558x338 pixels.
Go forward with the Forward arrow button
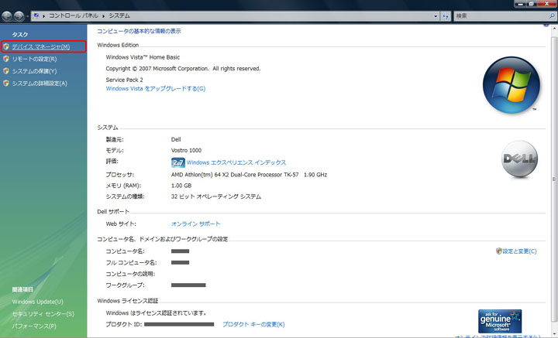click(x=19, y=16)
